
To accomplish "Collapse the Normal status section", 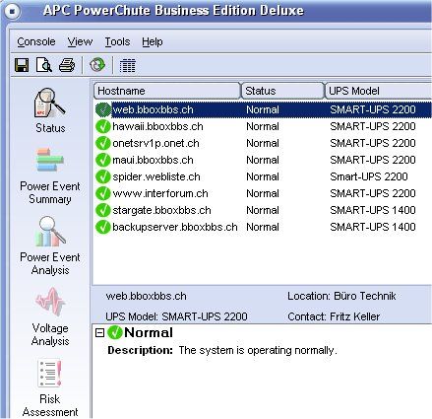I will click(99, 333).
